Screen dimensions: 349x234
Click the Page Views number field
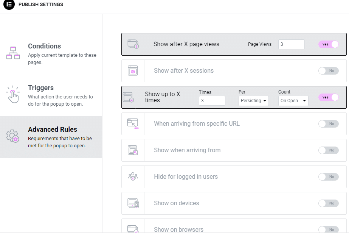(292, 44)
